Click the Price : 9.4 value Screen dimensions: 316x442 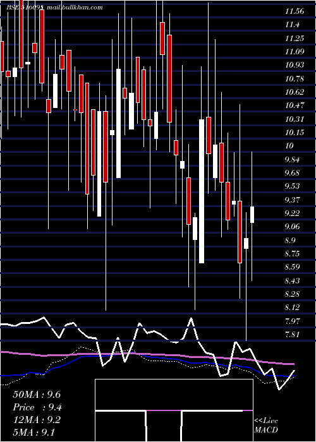[37, 407]
